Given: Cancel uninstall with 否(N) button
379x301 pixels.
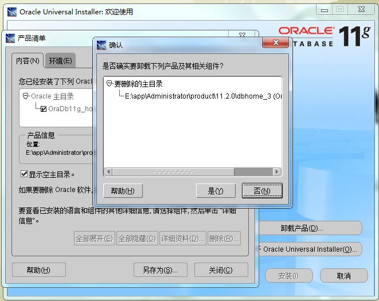Looking at the screenshot, I should [x=262, y=191].
